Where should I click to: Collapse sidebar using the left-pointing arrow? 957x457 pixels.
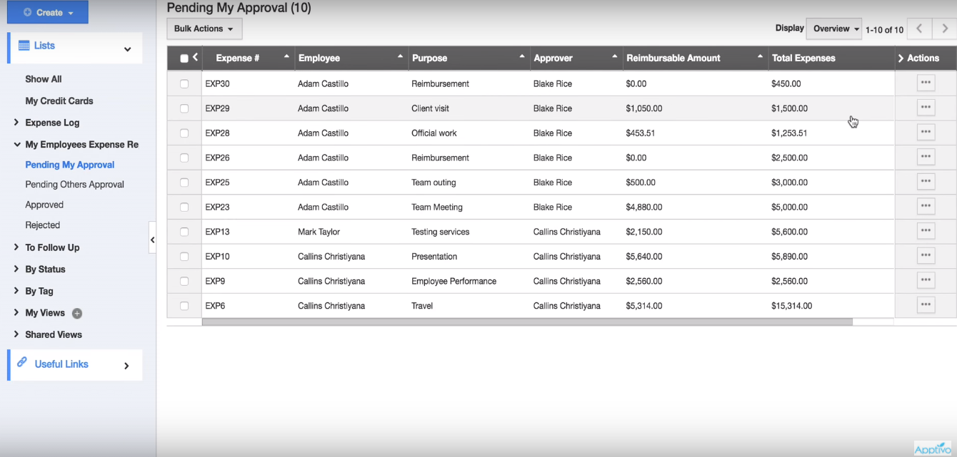click(153, 239)
